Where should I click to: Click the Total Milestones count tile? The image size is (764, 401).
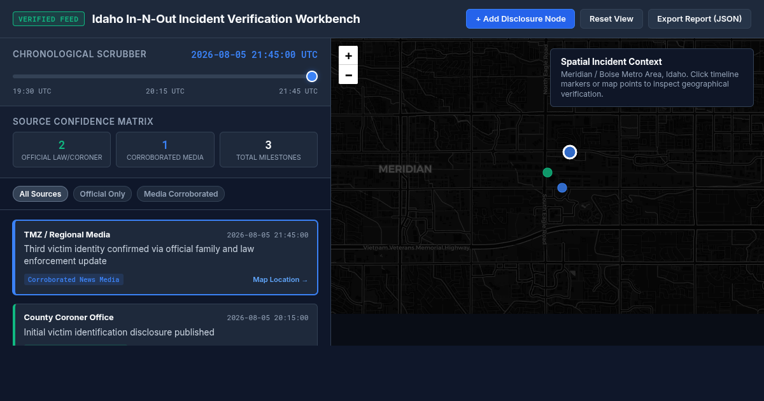269,150
